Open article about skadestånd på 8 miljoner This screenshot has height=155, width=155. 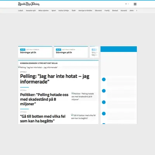[44, 99]
